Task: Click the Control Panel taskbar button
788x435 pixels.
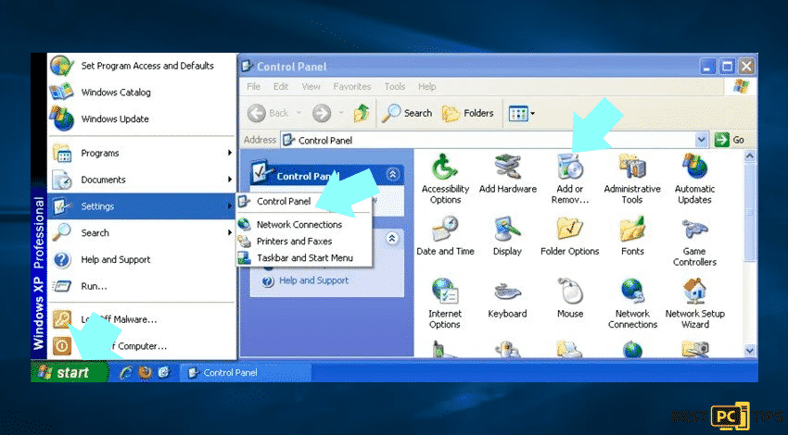Action: click(245, 372)
